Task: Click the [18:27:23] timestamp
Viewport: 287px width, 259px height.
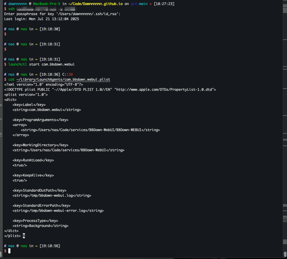Action: [164, 4]
